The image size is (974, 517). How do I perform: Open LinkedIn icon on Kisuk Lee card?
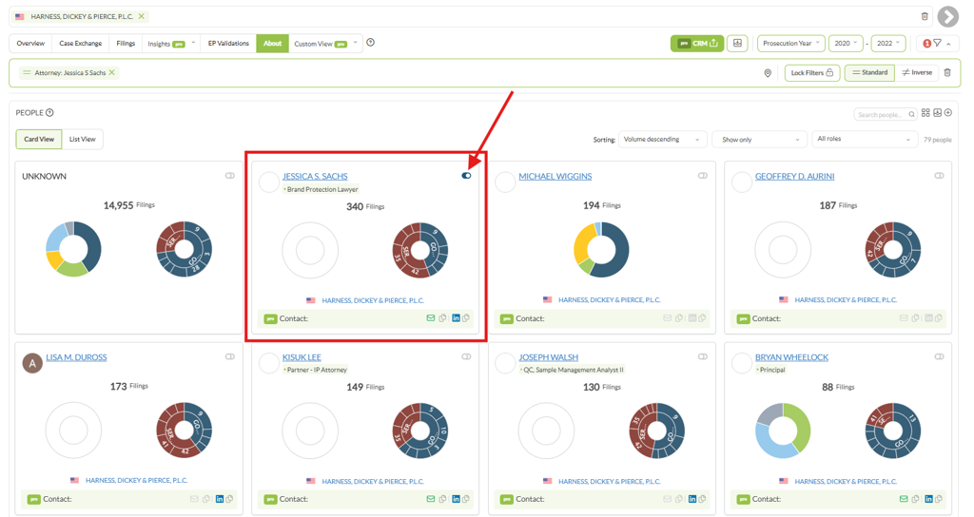tap(456, 499)
